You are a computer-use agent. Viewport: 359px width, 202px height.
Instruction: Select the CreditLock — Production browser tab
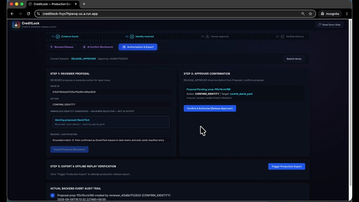point(53,4)
